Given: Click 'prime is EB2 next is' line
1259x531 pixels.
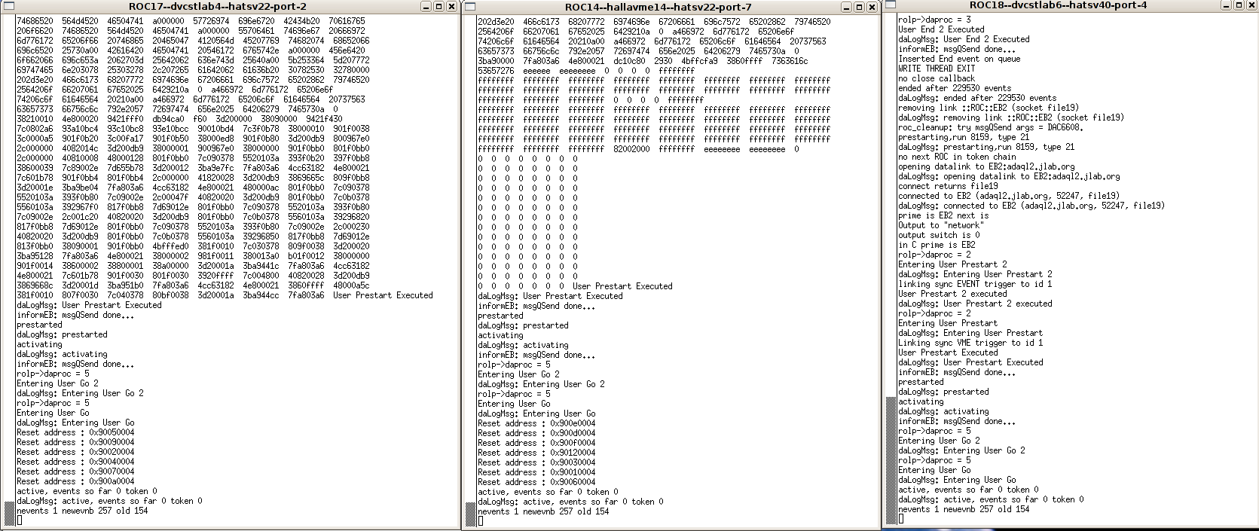Looking at the screenshot, I should click(943, 215).
